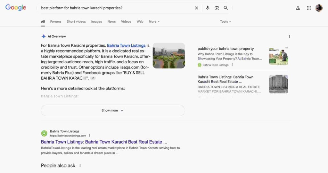This screenshot has height=173, width=328.
Task: Click 'People also ask' heading
Action: [x=58, y=165]
